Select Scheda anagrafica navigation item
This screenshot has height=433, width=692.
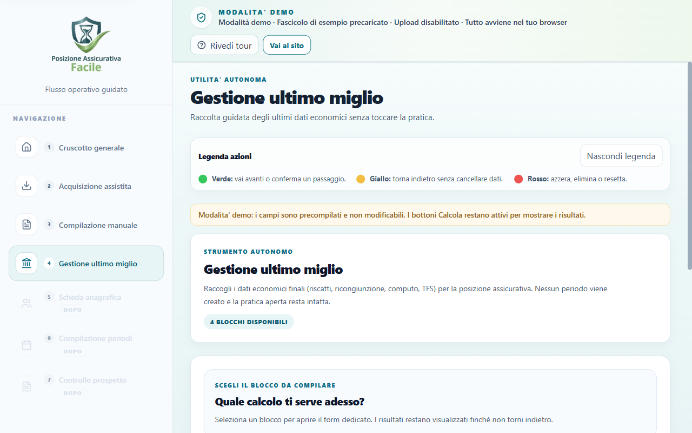click(86, 303)
